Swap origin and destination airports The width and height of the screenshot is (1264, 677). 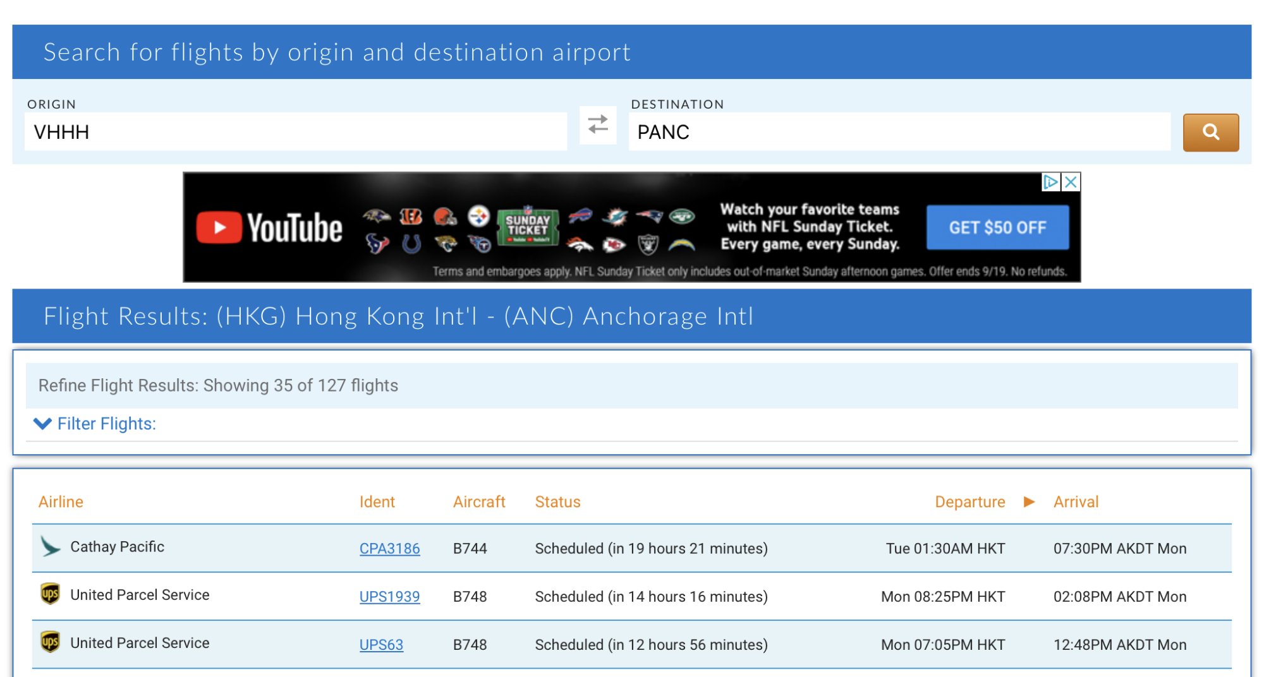coord(597,124)
